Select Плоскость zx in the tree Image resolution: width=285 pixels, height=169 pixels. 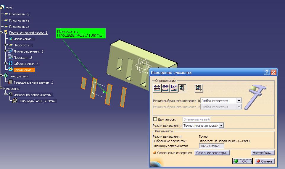click(x=19, y=27)
